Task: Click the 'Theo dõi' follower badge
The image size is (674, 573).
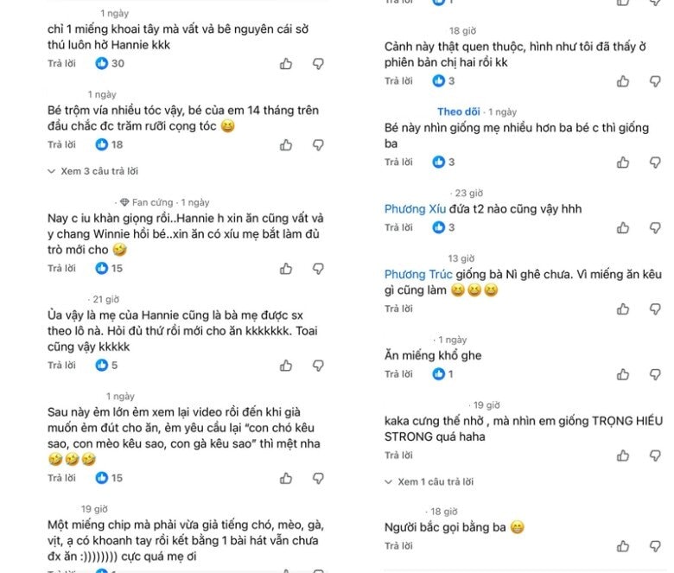Action: coord(458,111)
